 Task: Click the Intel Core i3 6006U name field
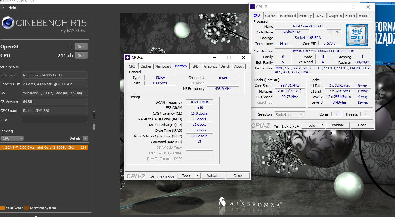tap(308, 26)
